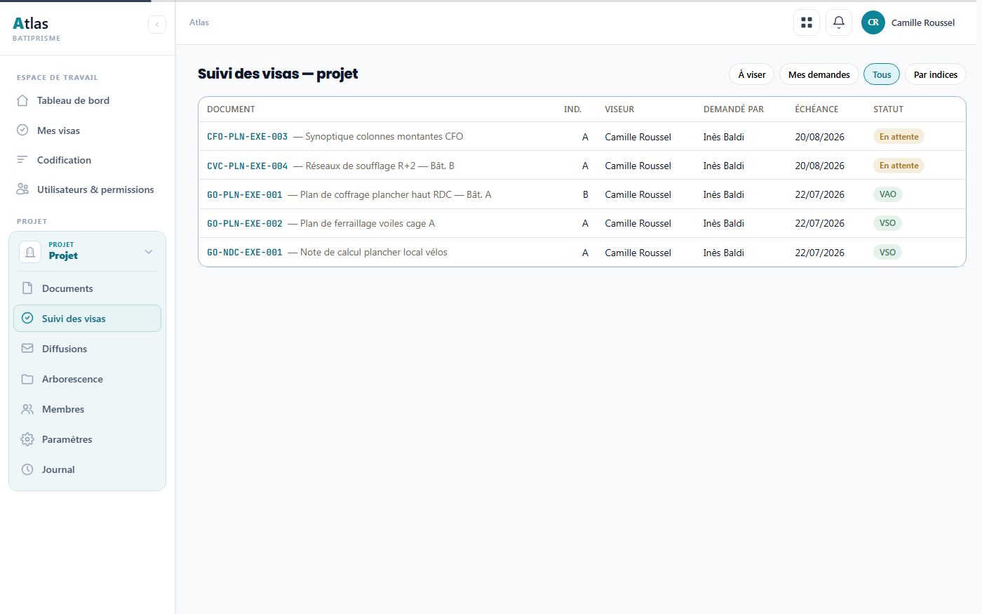Click the Atlas breadcrumb
Viewport: 982px width, 614px height.
[199, 22]
